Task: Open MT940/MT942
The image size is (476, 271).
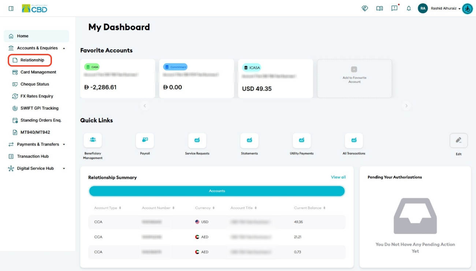Action: 35,132
